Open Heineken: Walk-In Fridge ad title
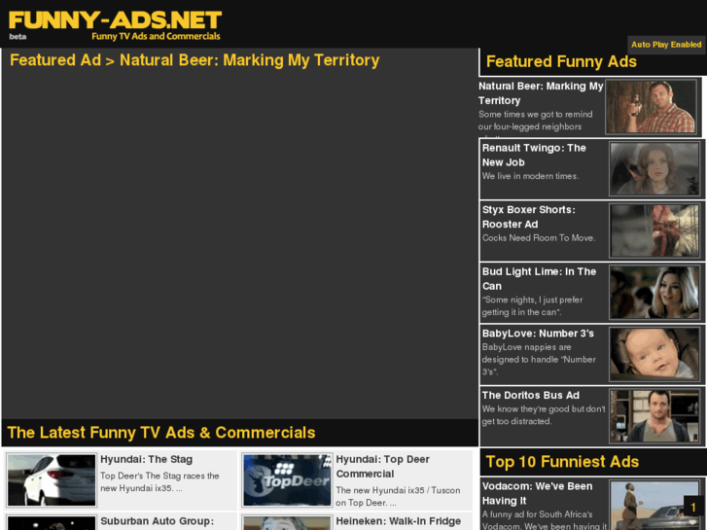 [398, 521]
